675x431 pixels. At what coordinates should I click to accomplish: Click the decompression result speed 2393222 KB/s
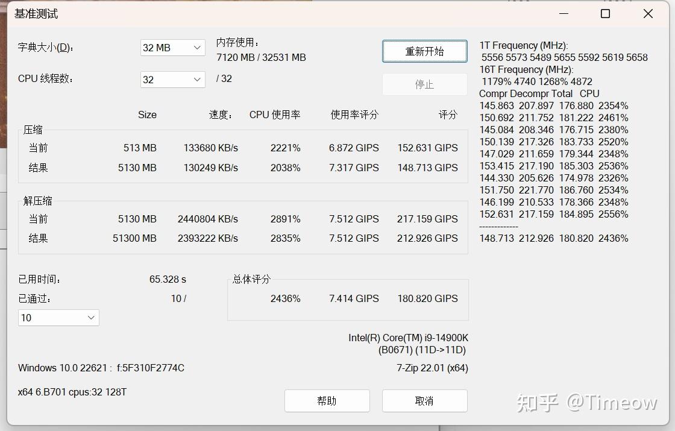207,238
